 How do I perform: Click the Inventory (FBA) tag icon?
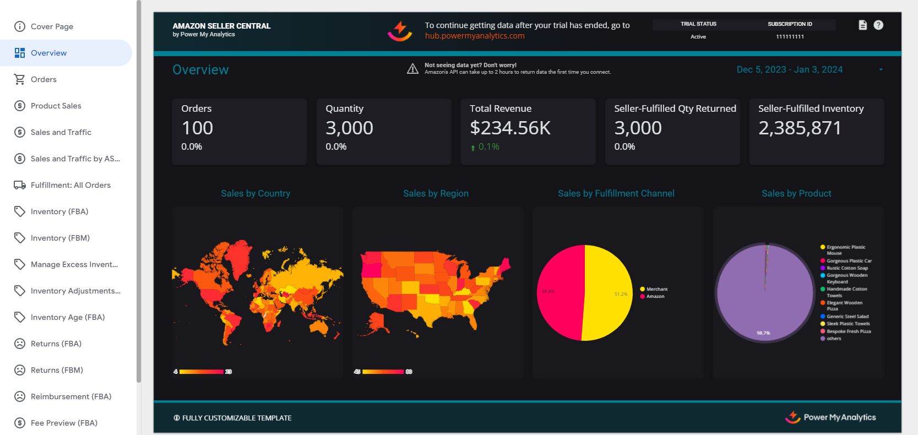tap(20, 211)
